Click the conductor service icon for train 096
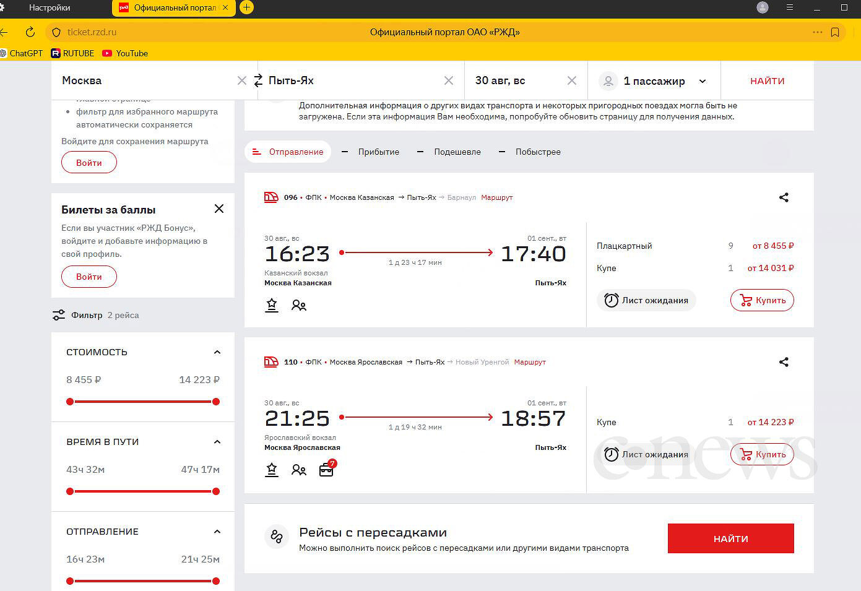 pyautogui.click(x=272, y=305)
